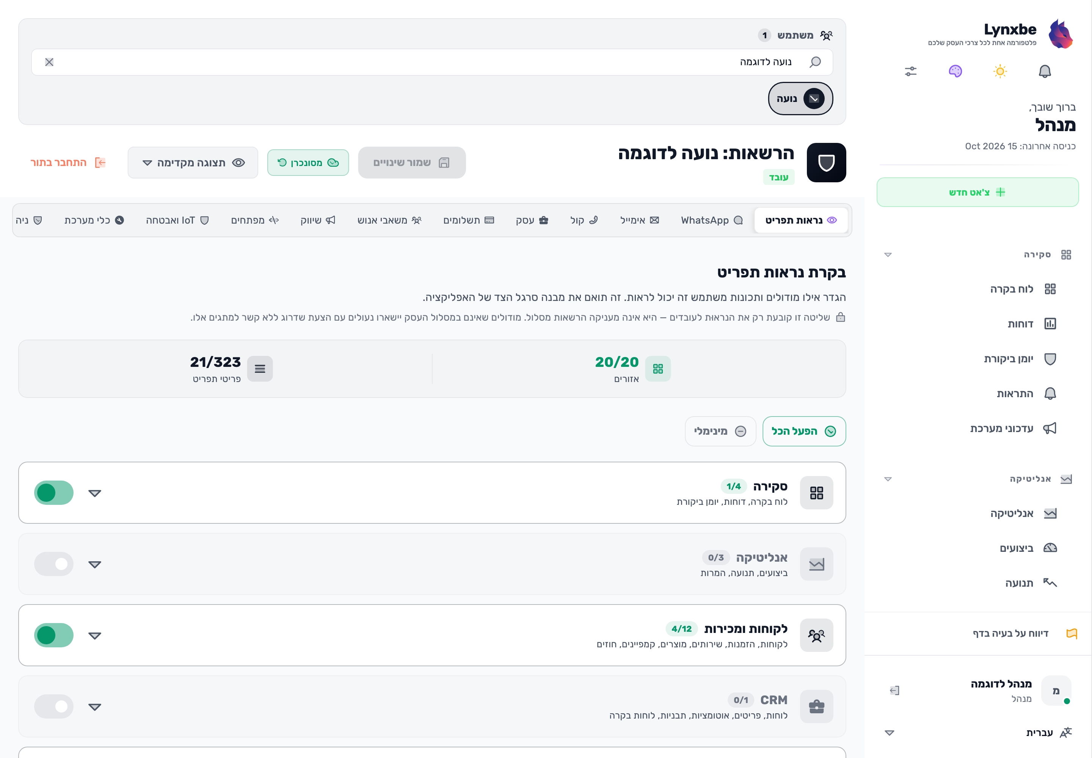Switch to the WhatsApp tab

click(x=711, y=220)
